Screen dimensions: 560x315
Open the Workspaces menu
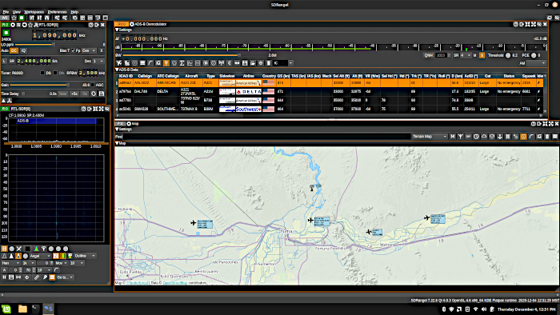pos(34,12)
